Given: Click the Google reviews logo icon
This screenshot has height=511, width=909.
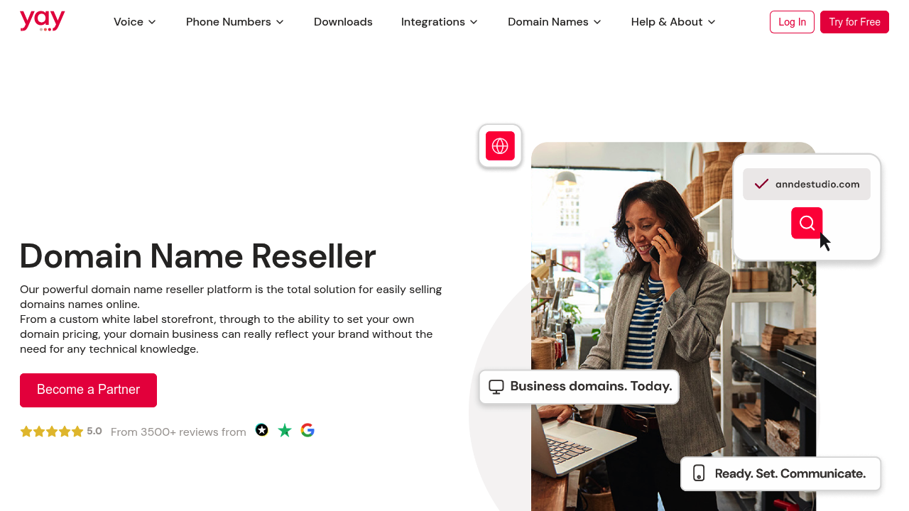Looking at the screenshot, I should [x=307, y=430].
